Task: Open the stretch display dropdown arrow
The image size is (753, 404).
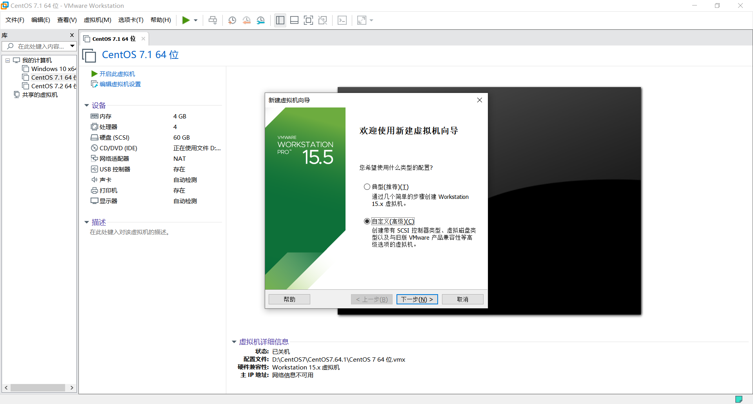Action: tap(371, 20)
